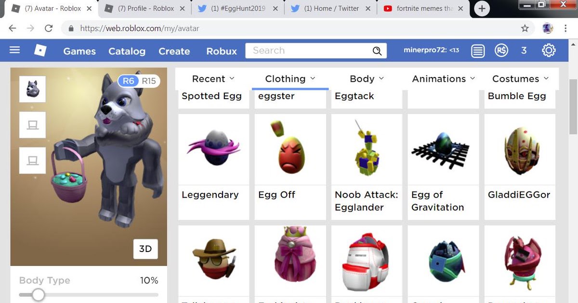Click the Roblox logo icon
This screenshot has width=578, height=303.
click(40, 50)
